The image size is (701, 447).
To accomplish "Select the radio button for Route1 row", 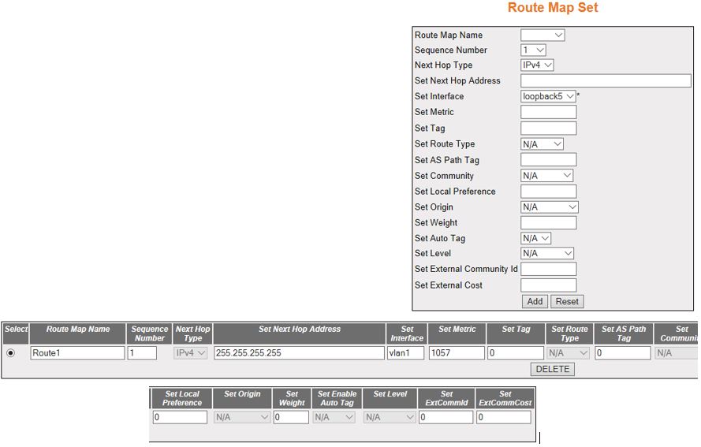I will click(10, 353).
